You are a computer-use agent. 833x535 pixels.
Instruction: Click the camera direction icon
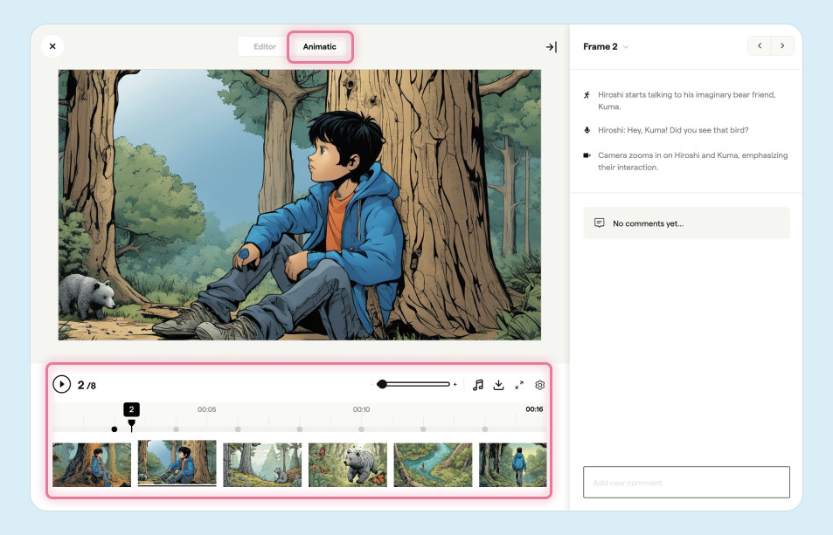587,155
